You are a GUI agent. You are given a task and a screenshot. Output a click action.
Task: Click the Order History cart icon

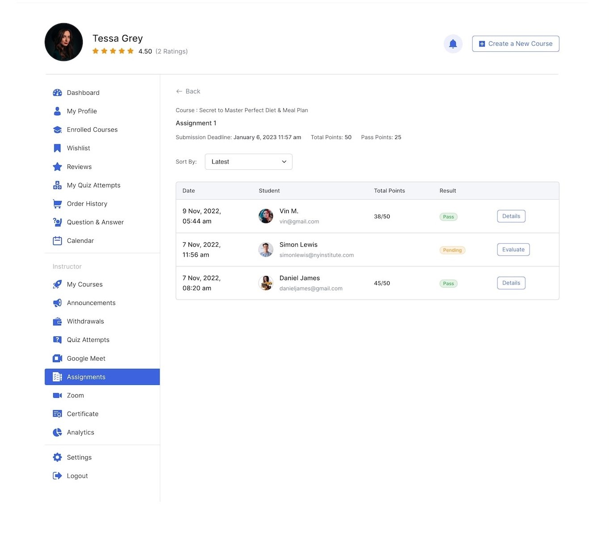pos(57,204)
